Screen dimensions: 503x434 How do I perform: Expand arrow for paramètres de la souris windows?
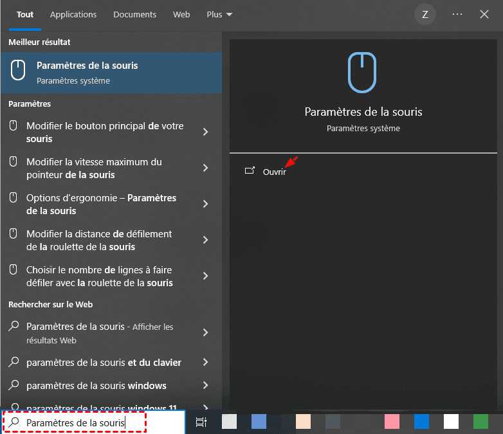[206, 385]
